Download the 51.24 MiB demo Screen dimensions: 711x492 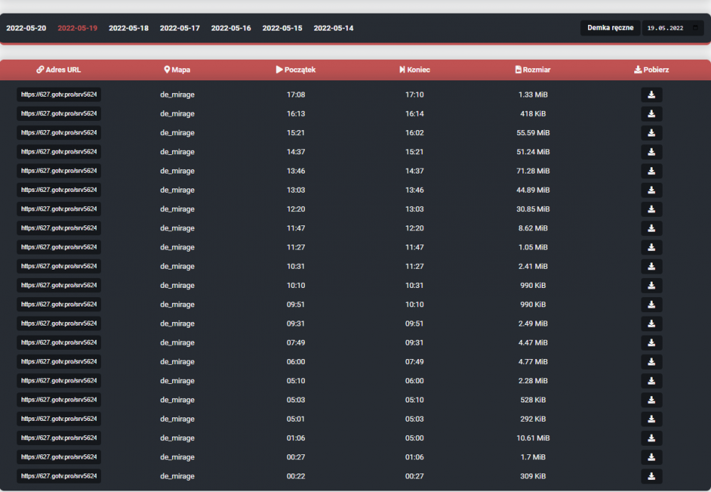click(651, 152)
